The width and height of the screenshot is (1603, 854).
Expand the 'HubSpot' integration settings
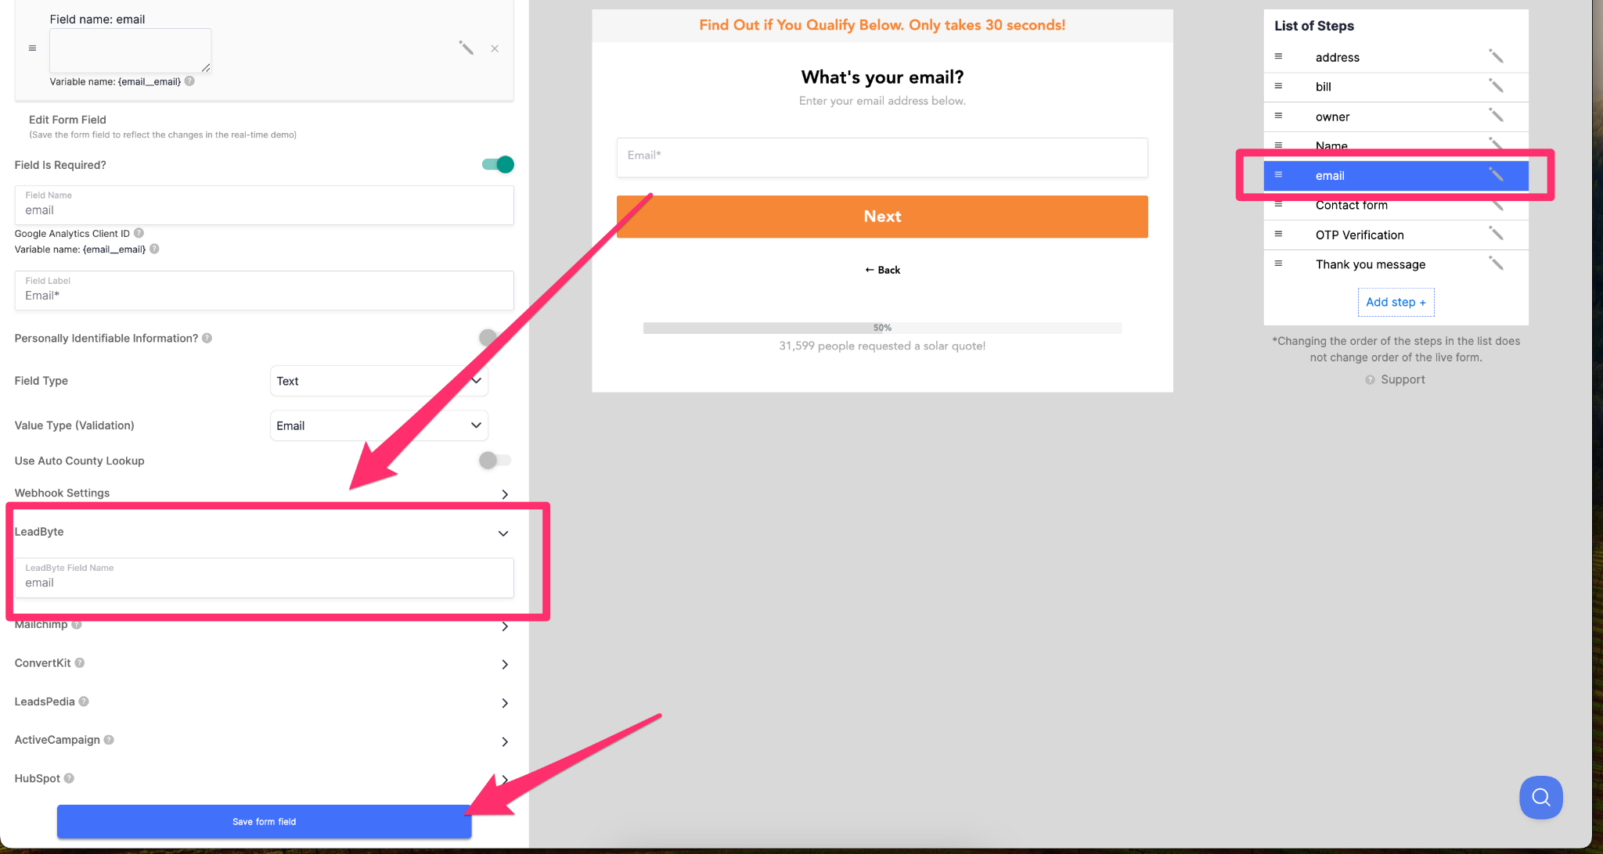(505, 779)
